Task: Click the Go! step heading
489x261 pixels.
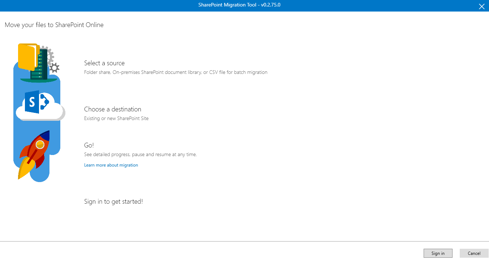Action: tap(89, 145)
